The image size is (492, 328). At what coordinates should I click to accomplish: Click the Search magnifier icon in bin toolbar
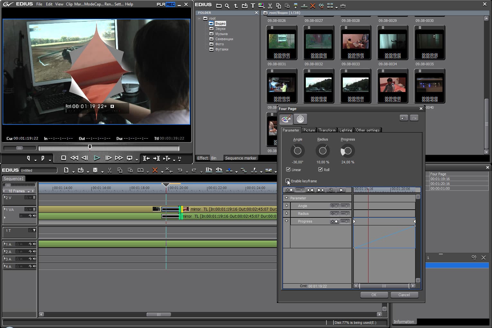point(227,6)
